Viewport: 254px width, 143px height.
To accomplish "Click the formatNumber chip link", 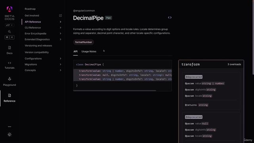I will [x=84, y=42].
